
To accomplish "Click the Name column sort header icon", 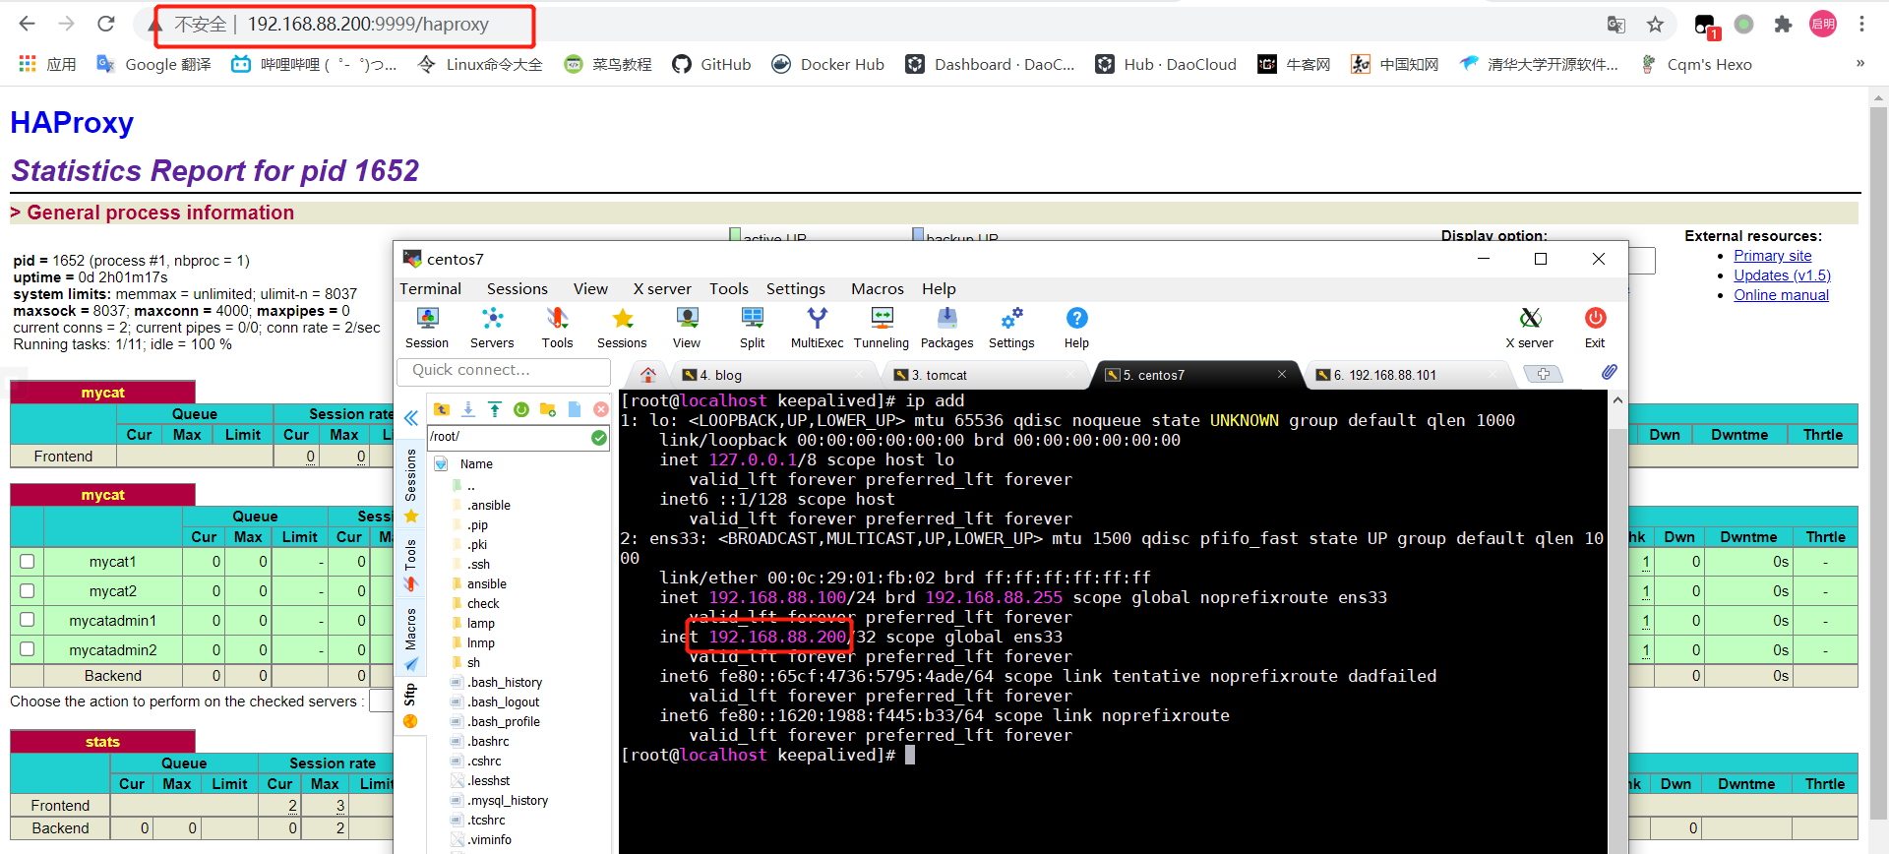I will click(442, 463).
